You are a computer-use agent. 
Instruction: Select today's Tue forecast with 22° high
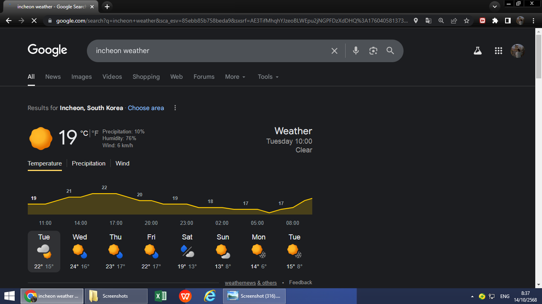tap(44, 252)
